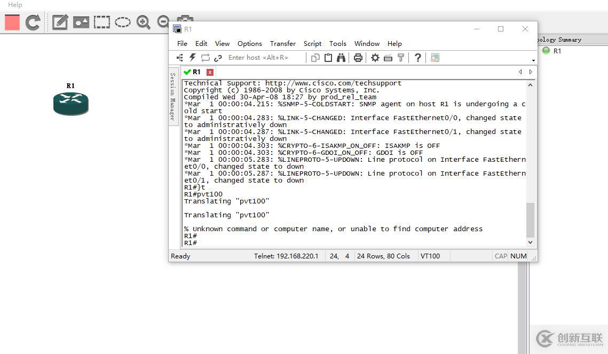The image size is (608, 354).
Task: Click the SecureFX icon in toolbar
Action: tap(435, 58)
